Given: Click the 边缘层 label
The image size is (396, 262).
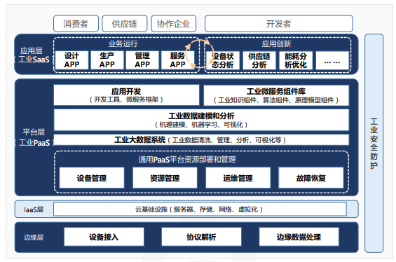Looking at the screenshot, I should point(34,237).
